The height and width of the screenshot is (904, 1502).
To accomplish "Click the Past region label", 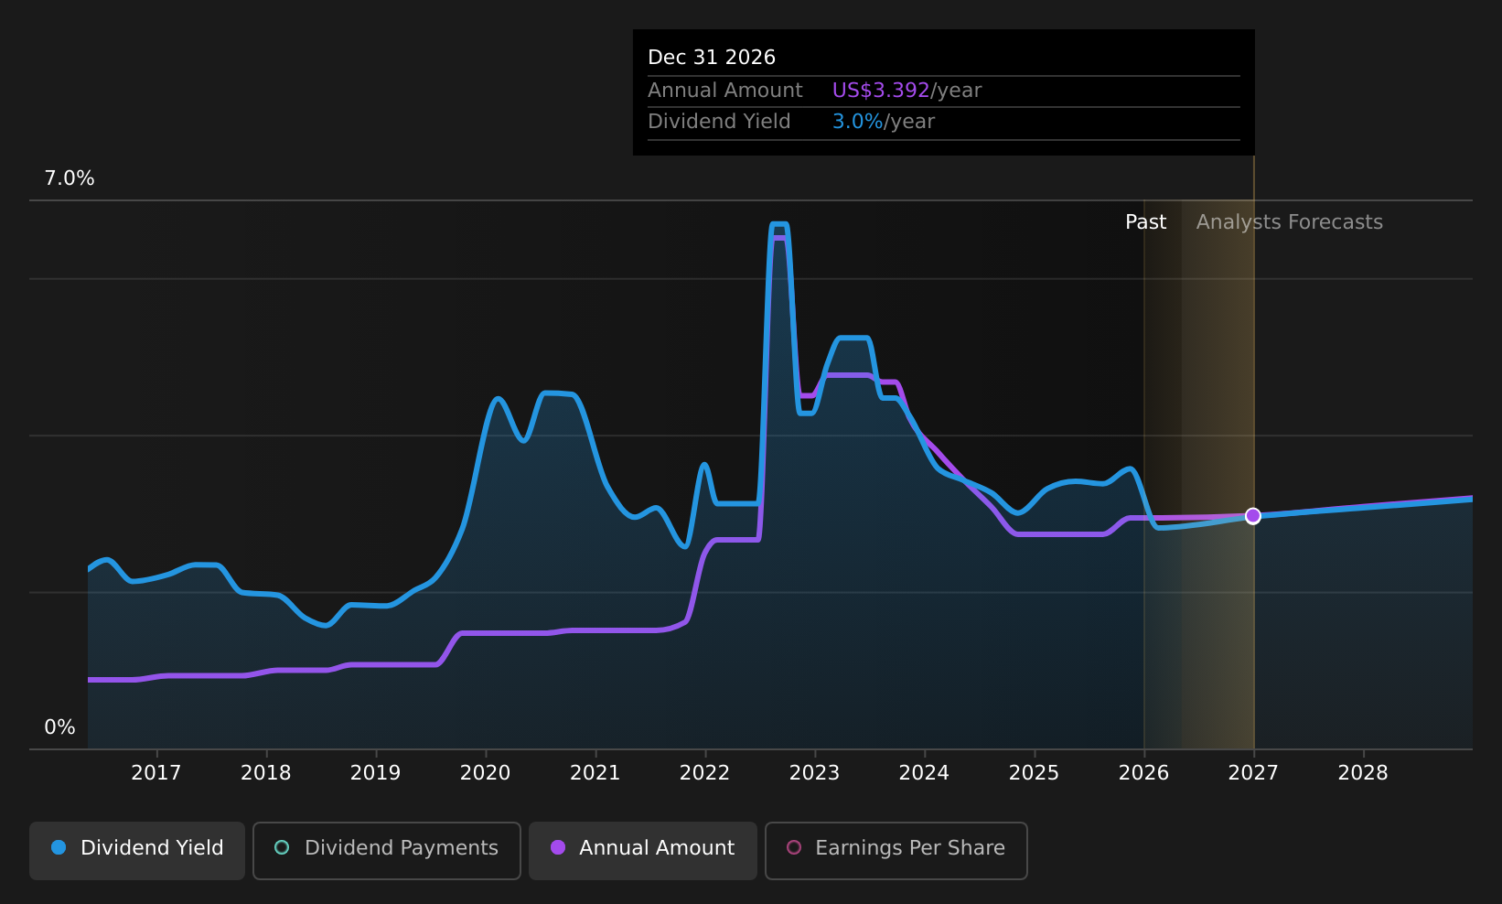I will click(x=1146, y=222).
